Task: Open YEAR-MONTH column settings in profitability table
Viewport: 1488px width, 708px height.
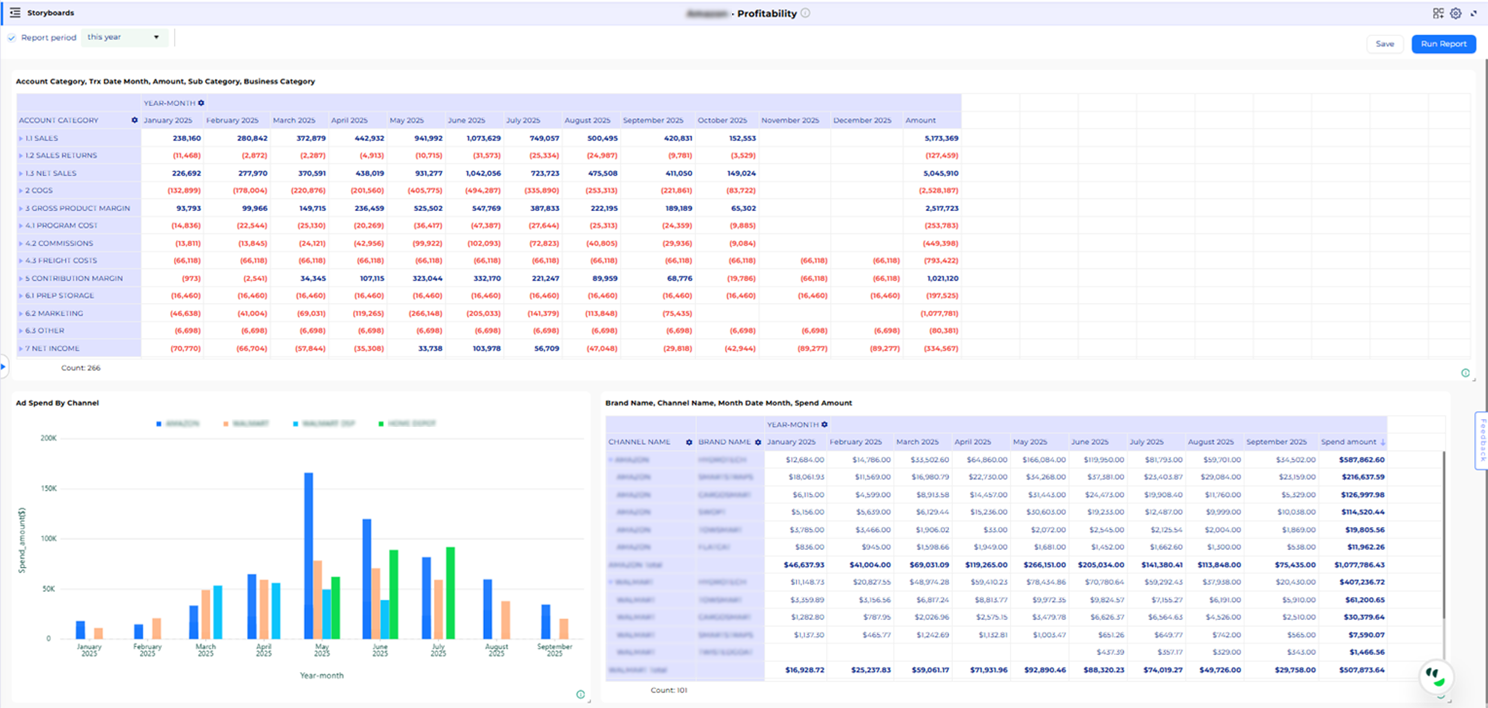Action: 202,103
